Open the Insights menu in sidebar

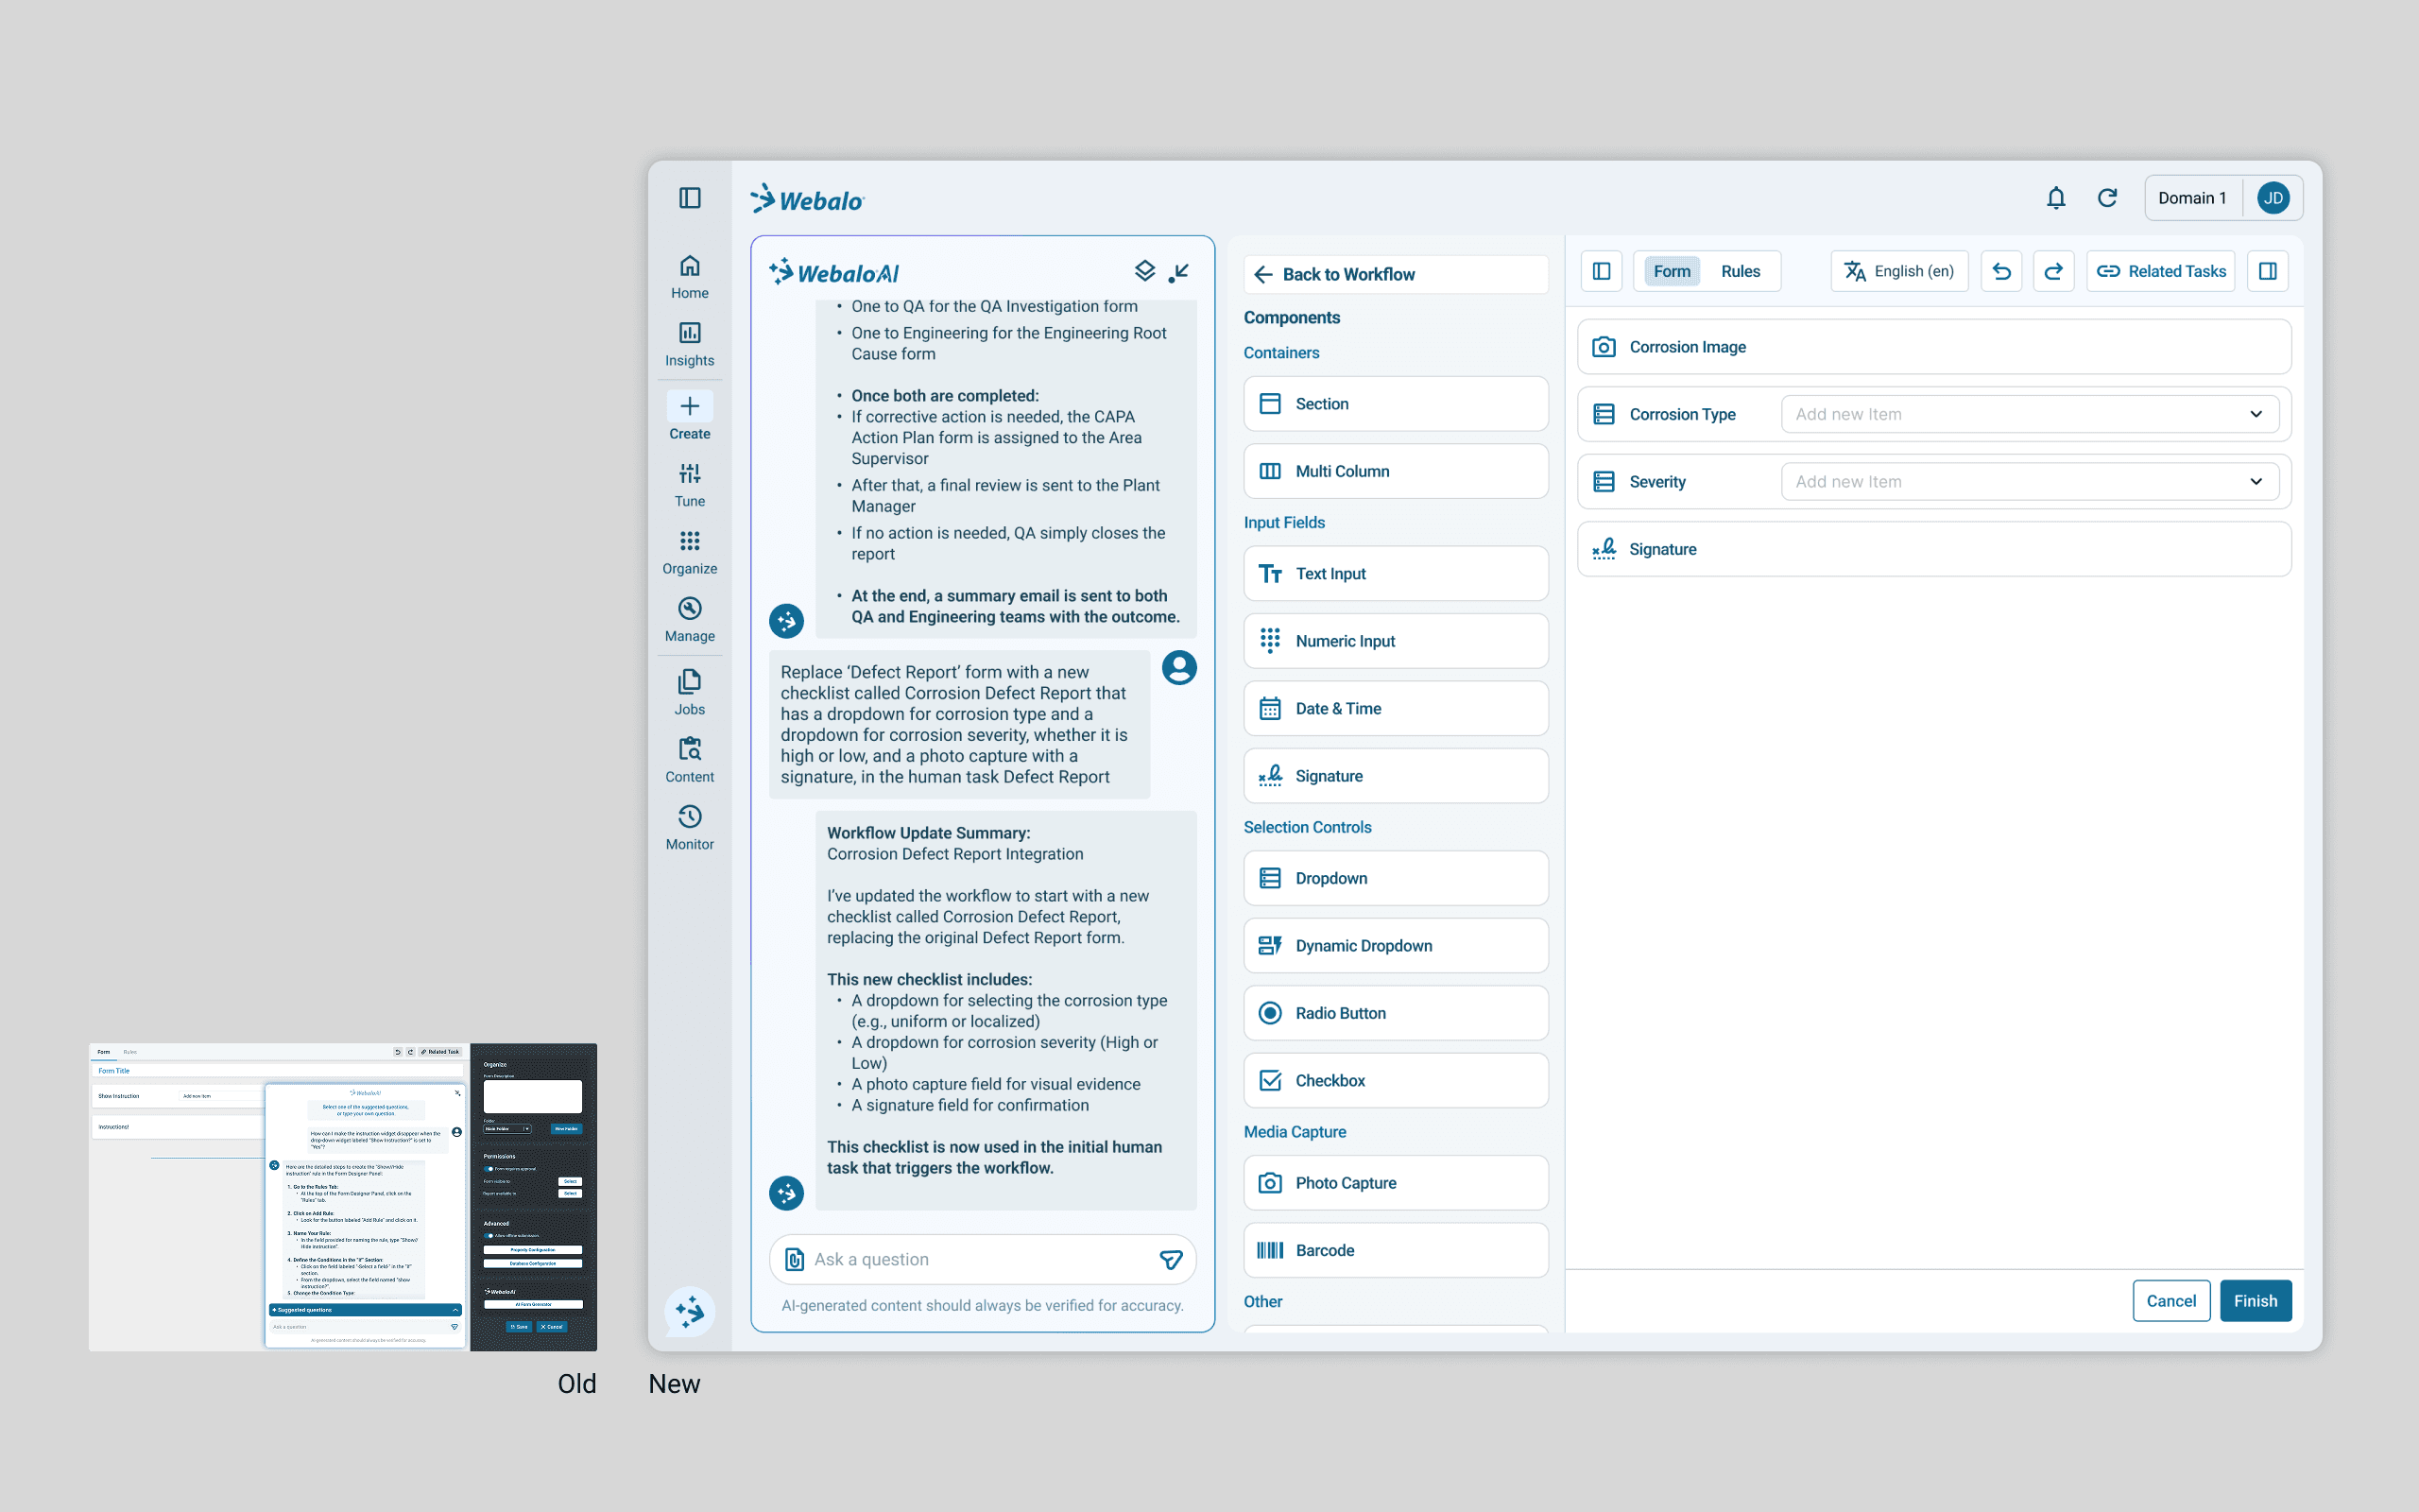coord(690,344)
